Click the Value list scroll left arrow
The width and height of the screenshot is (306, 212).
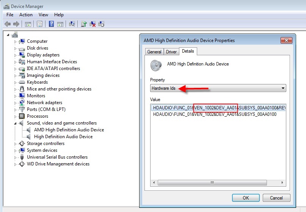pos(154,182)
